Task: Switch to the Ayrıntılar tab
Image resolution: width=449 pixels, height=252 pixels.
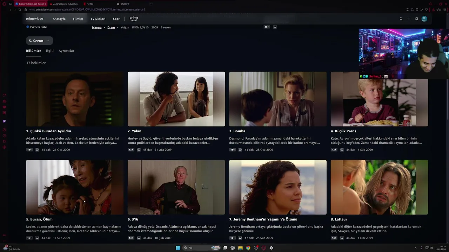Action: [x=66, y=51]
